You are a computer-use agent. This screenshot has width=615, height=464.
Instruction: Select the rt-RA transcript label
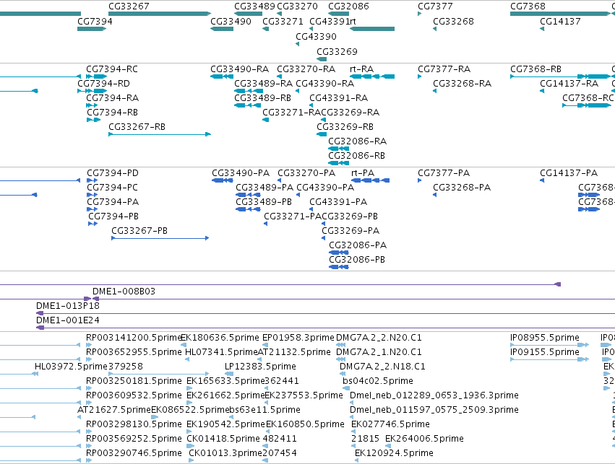361,69
